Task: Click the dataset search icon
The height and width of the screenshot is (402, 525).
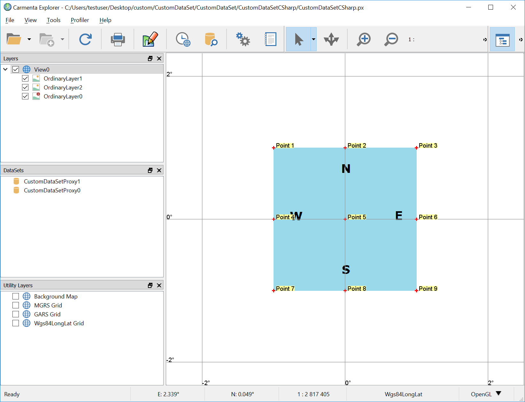Action: [x=211, y=39]
